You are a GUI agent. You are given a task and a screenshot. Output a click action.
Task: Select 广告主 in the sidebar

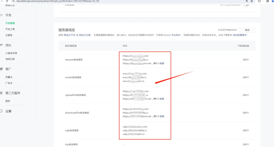coord(9,83)
